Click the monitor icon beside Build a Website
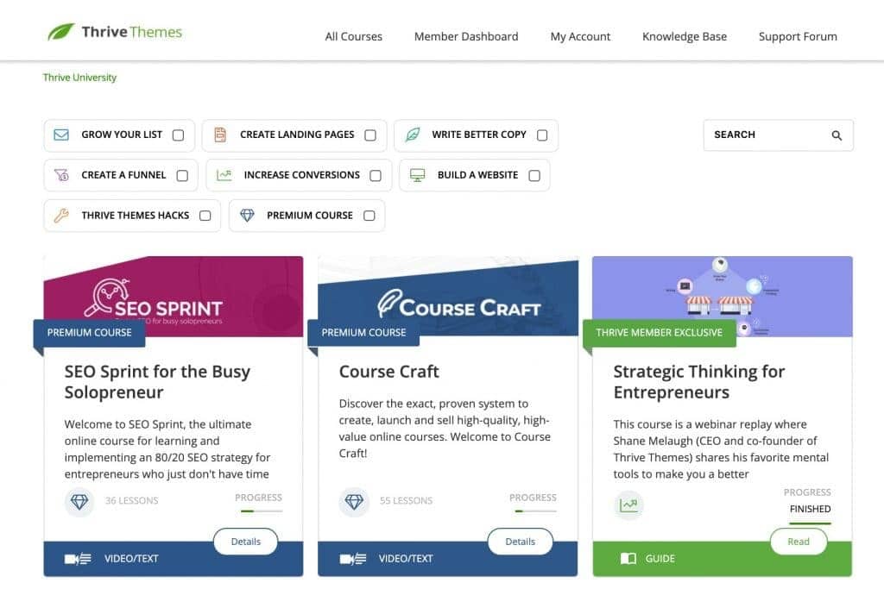This screenshot has height=589, width=884. coord(417,175)
